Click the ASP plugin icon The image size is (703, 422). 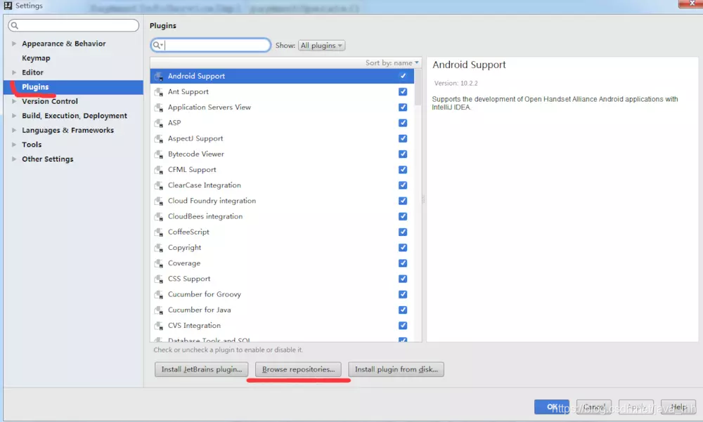[x=158, y=123]
